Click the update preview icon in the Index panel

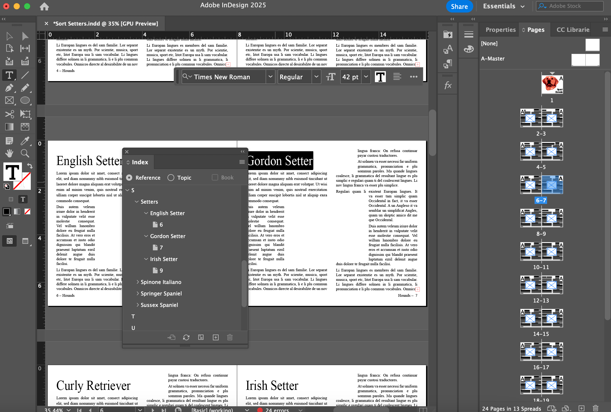[186, 337]
